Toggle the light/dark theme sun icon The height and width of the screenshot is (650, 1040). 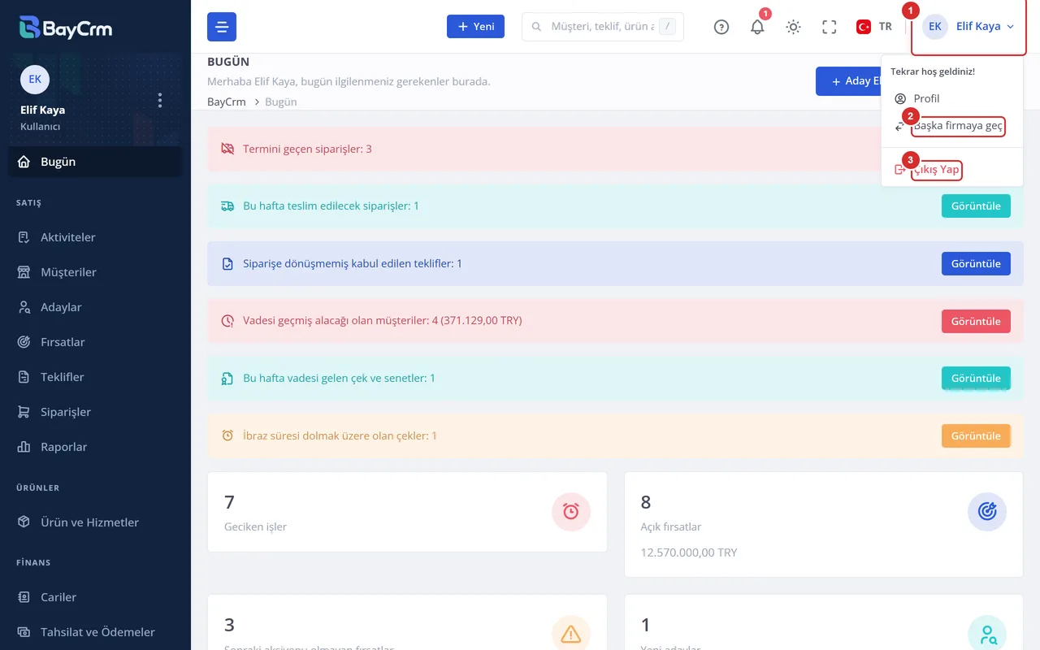793,27
